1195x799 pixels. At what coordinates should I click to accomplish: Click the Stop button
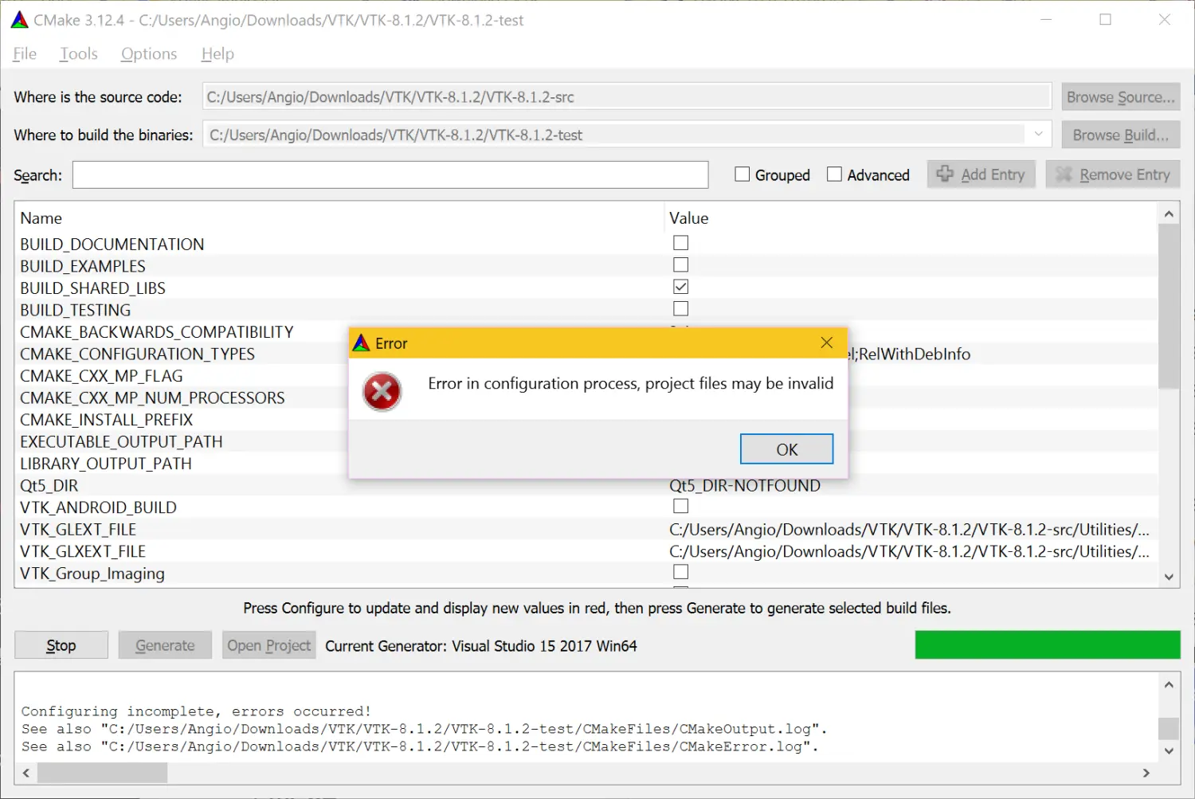pos(61,645)
